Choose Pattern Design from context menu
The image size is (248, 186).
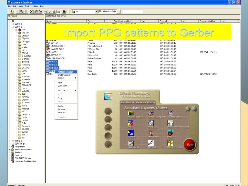click(66, 72)
